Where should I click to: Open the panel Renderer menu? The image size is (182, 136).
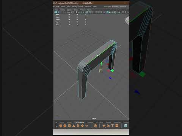(x=83, y=10)
